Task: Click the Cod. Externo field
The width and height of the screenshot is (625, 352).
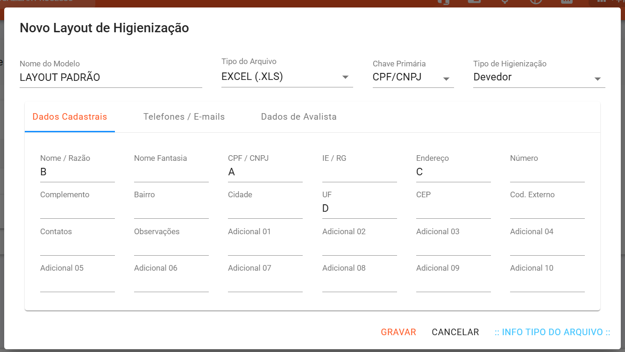Action: tap(547, 208)
